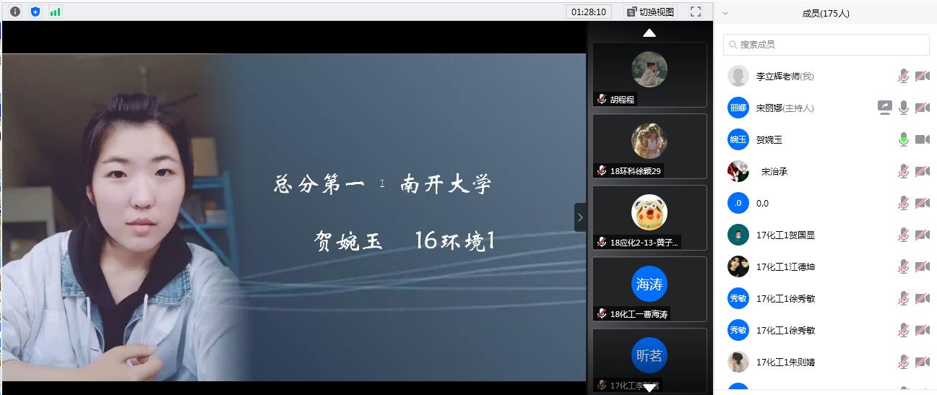Select member 17化工1贺国显
The height and width of the screenshot is (395, 937).
(x=826, y=235)
